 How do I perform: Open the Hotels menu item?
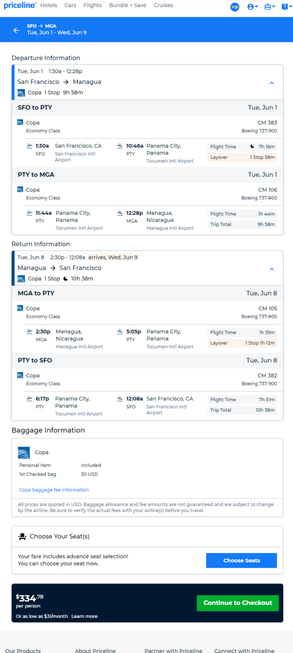(49, 6)
